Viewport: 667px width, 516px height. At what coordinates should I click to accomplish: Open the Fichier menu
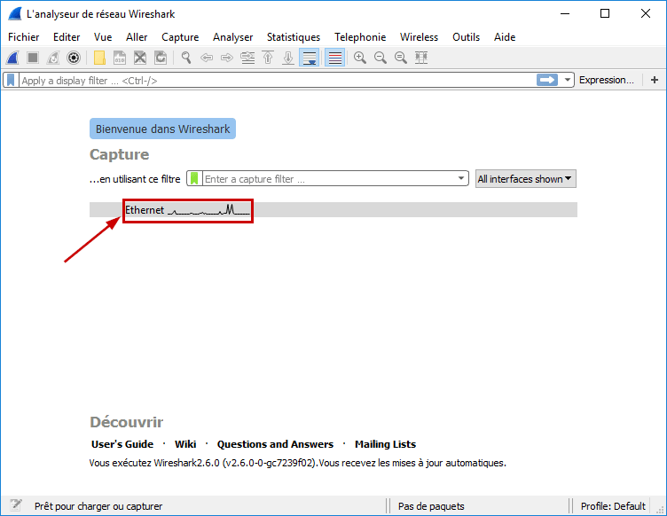pyautogui.click(x=23, y=37)
